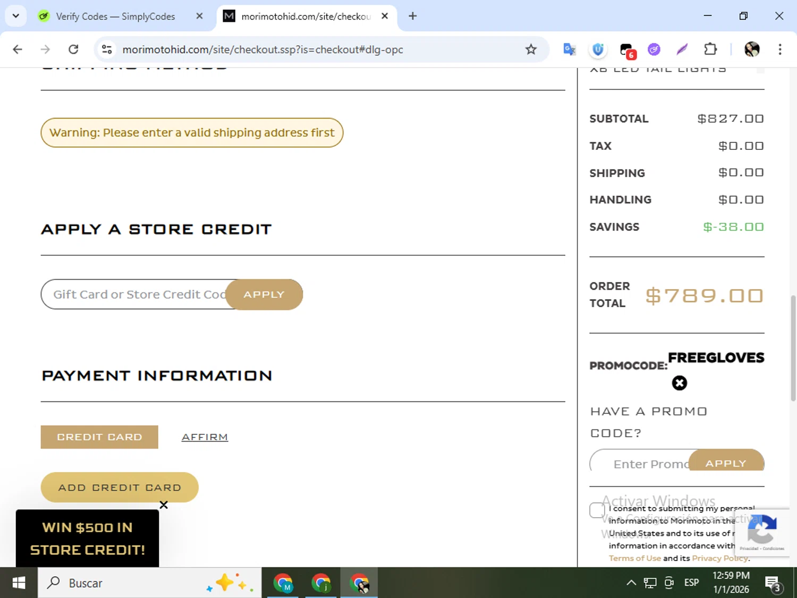797x598 pixels.
Task: Open the ESP language indicator
Action: (691, 583)
